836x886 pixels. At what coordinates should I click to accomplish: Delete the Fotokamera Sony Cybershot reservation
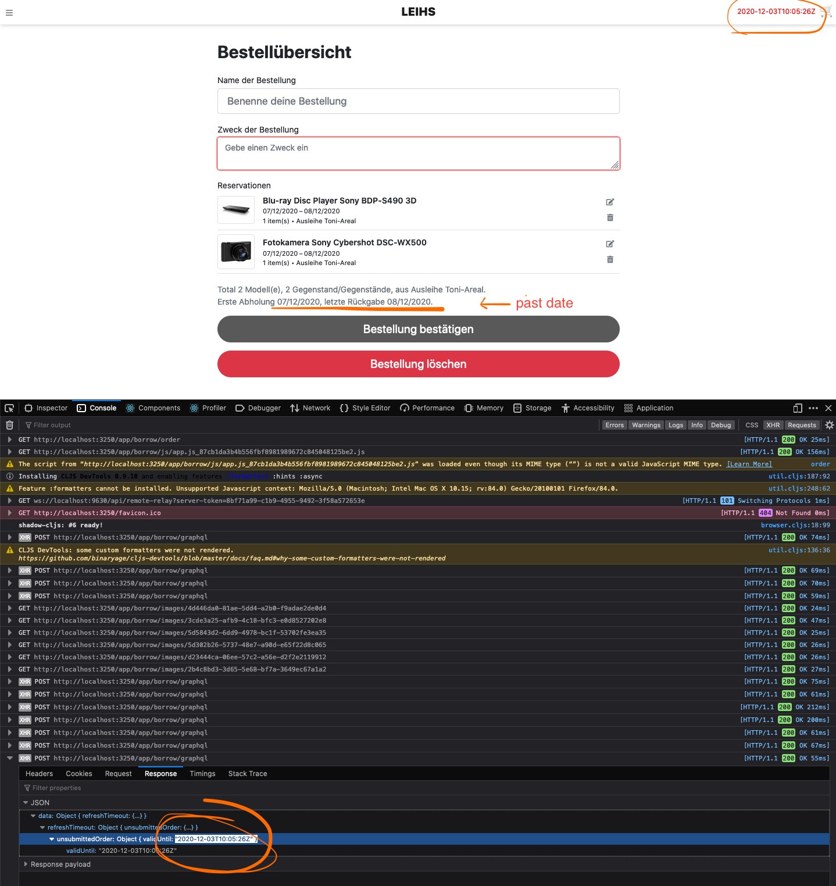pyautogui.click(x=610, y=259)
